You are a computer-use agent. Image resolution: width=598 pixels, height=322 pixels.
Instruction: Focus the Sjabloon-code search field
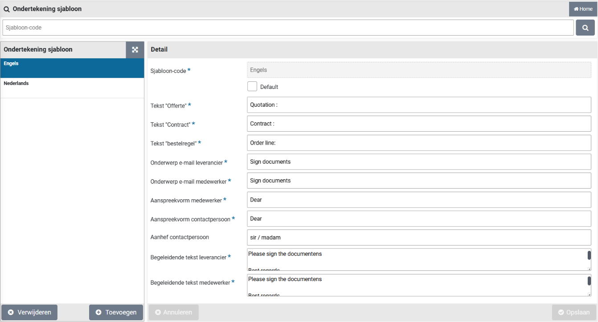coord(288,28)
